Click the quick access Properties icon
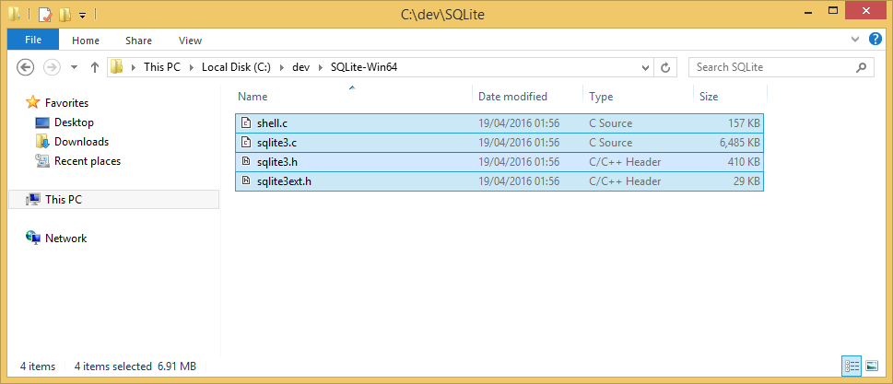The image size is (893, 384). pos(44,14)
